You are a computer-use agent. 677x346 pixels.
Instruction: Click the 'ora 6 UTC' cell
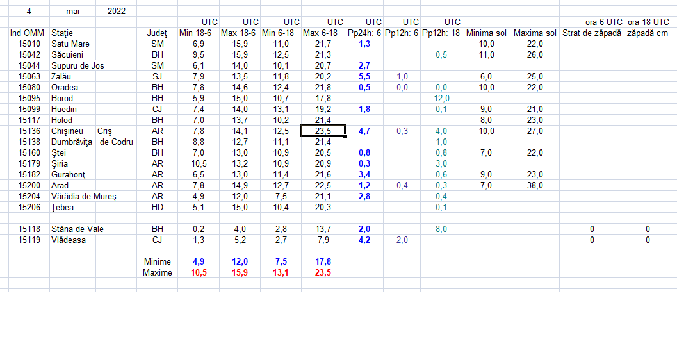click(592, 22)
